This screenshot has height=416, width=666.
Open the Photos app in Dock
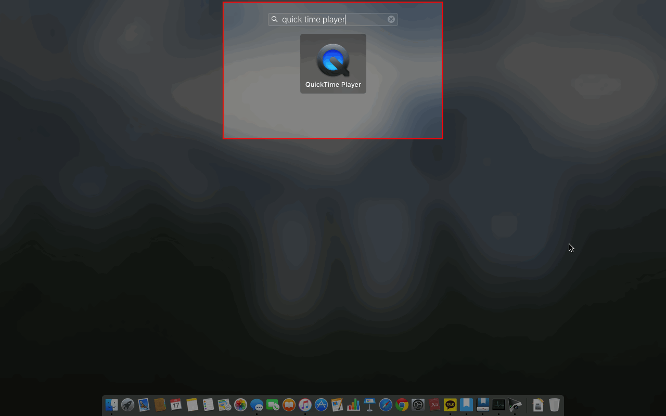(x=240, y=405)
